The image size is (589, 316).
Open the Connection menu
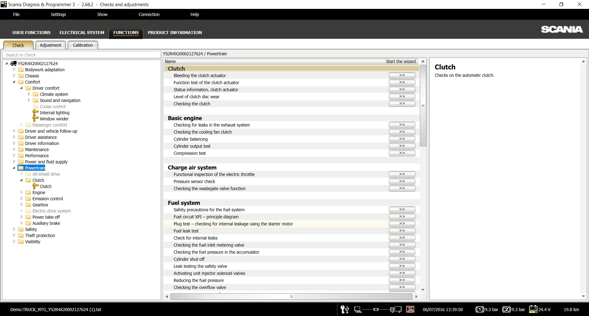point(149,14)
